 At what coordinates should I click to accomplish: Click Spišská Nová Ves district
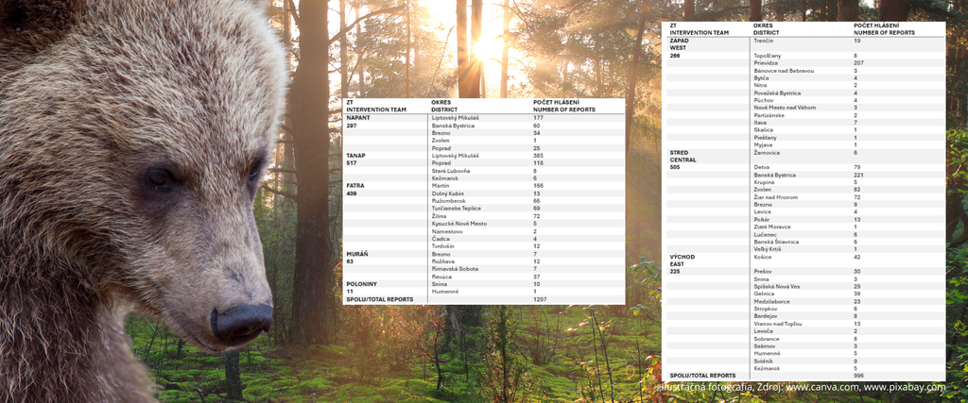777,287
